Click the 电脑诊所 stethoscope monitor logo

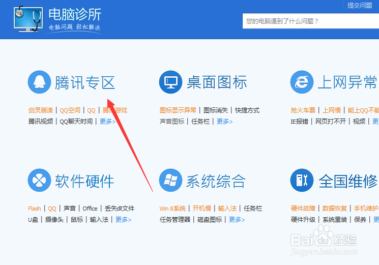pyautogui.click(x=28, y=19)
